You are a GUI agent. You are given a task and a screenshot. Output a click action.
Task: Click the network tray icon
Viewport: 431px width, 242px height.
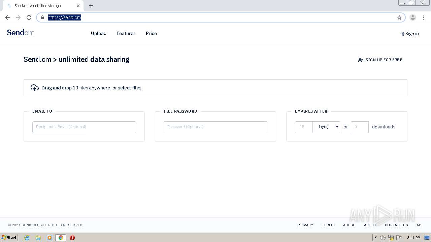pos(391,238)
